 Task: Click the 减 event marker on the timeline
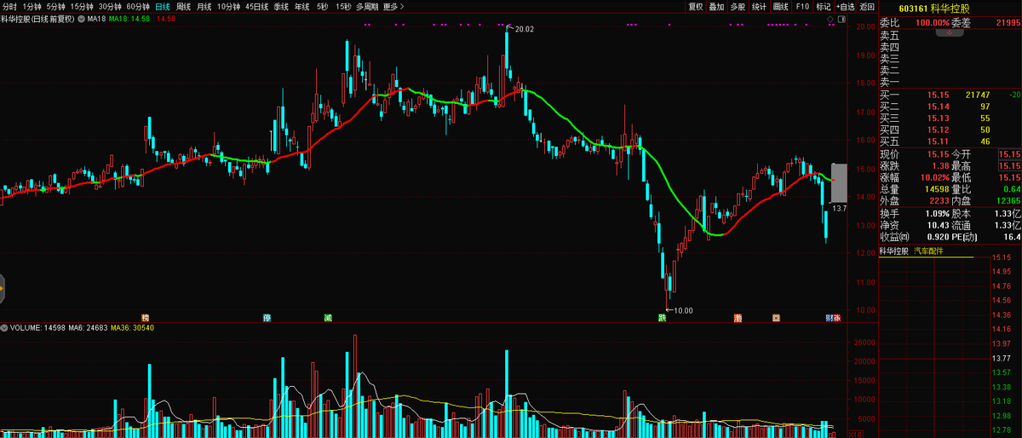coord(328,318)
